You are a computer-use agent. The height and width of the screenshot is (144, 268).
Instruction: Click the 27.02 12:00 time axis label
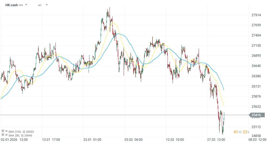click(x=216, y=140)
